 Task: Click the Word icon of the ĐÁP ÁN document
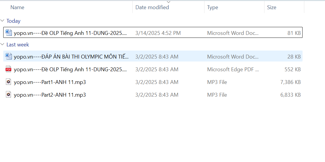(x=9, y=56)
